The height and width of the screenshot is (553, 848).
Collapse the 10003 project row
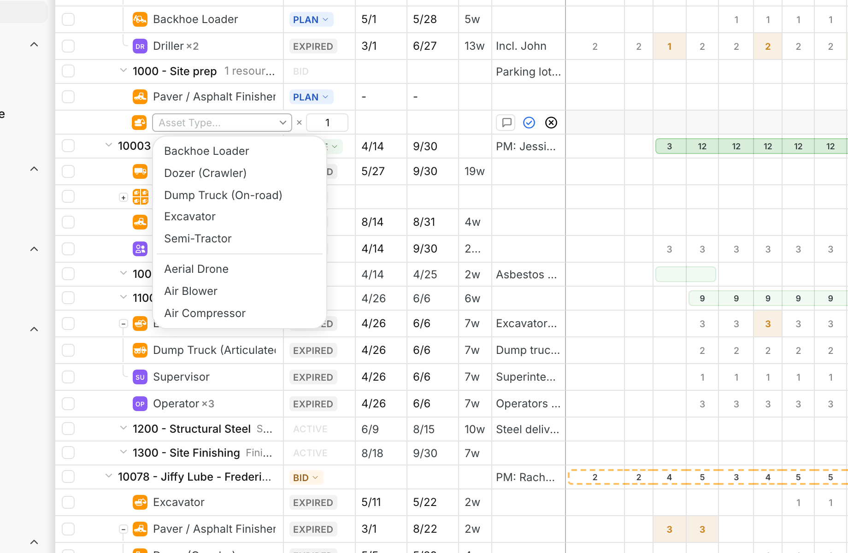tap(108, 145)
